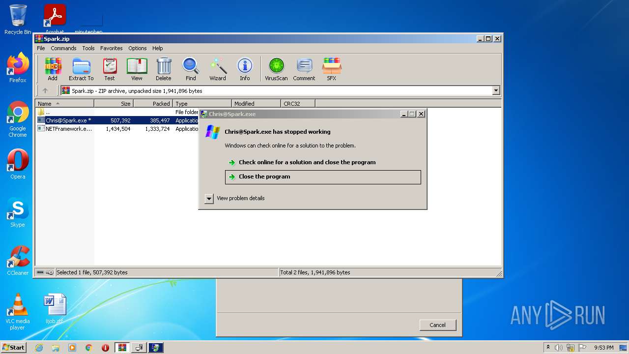Show archive Info
The height and width of the screenshot is (354, 629).
click(245, 69)
